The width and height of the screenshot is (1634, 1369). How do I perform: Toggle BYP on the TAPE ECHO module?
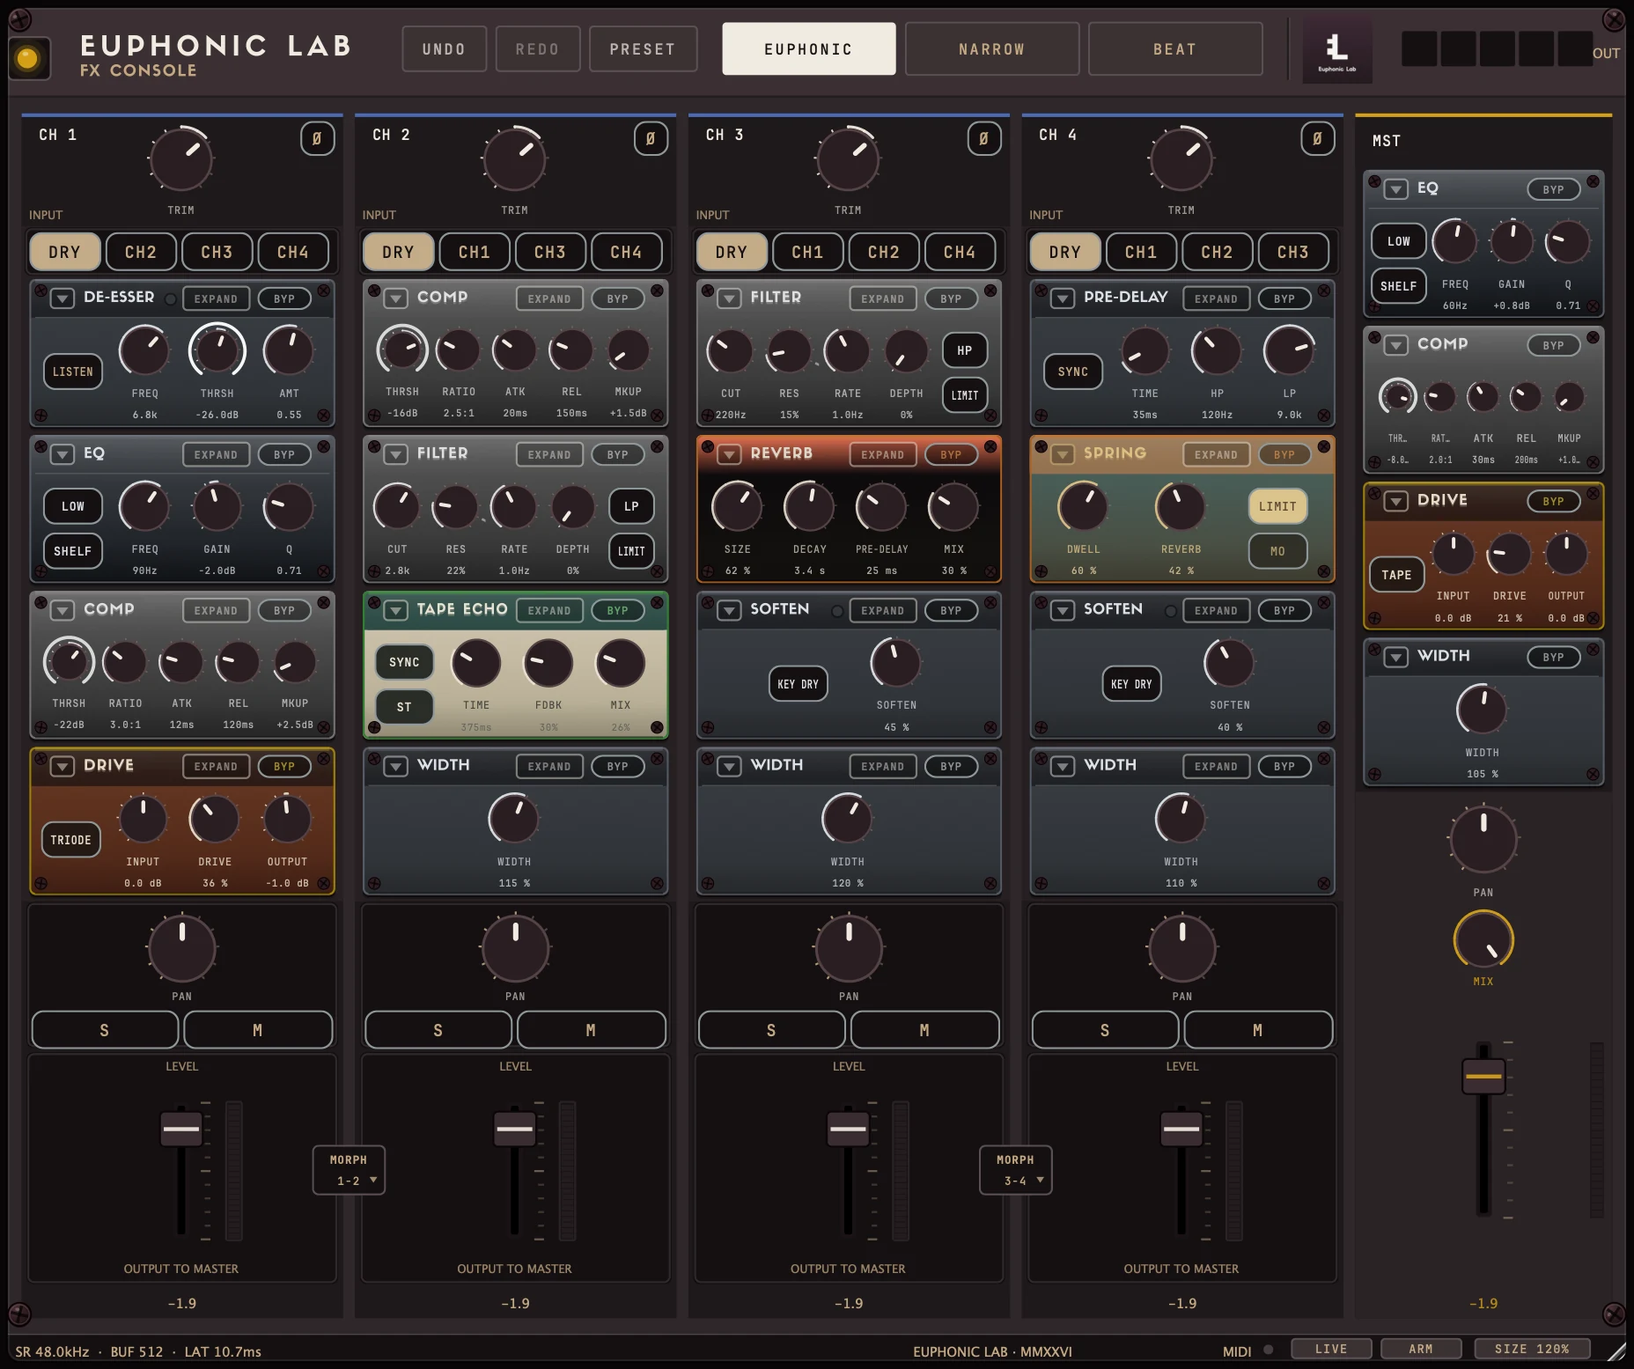click(618, 610)
